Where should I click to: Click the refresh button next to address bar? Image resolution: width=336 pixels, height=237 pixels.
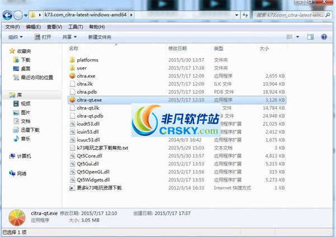245,15
